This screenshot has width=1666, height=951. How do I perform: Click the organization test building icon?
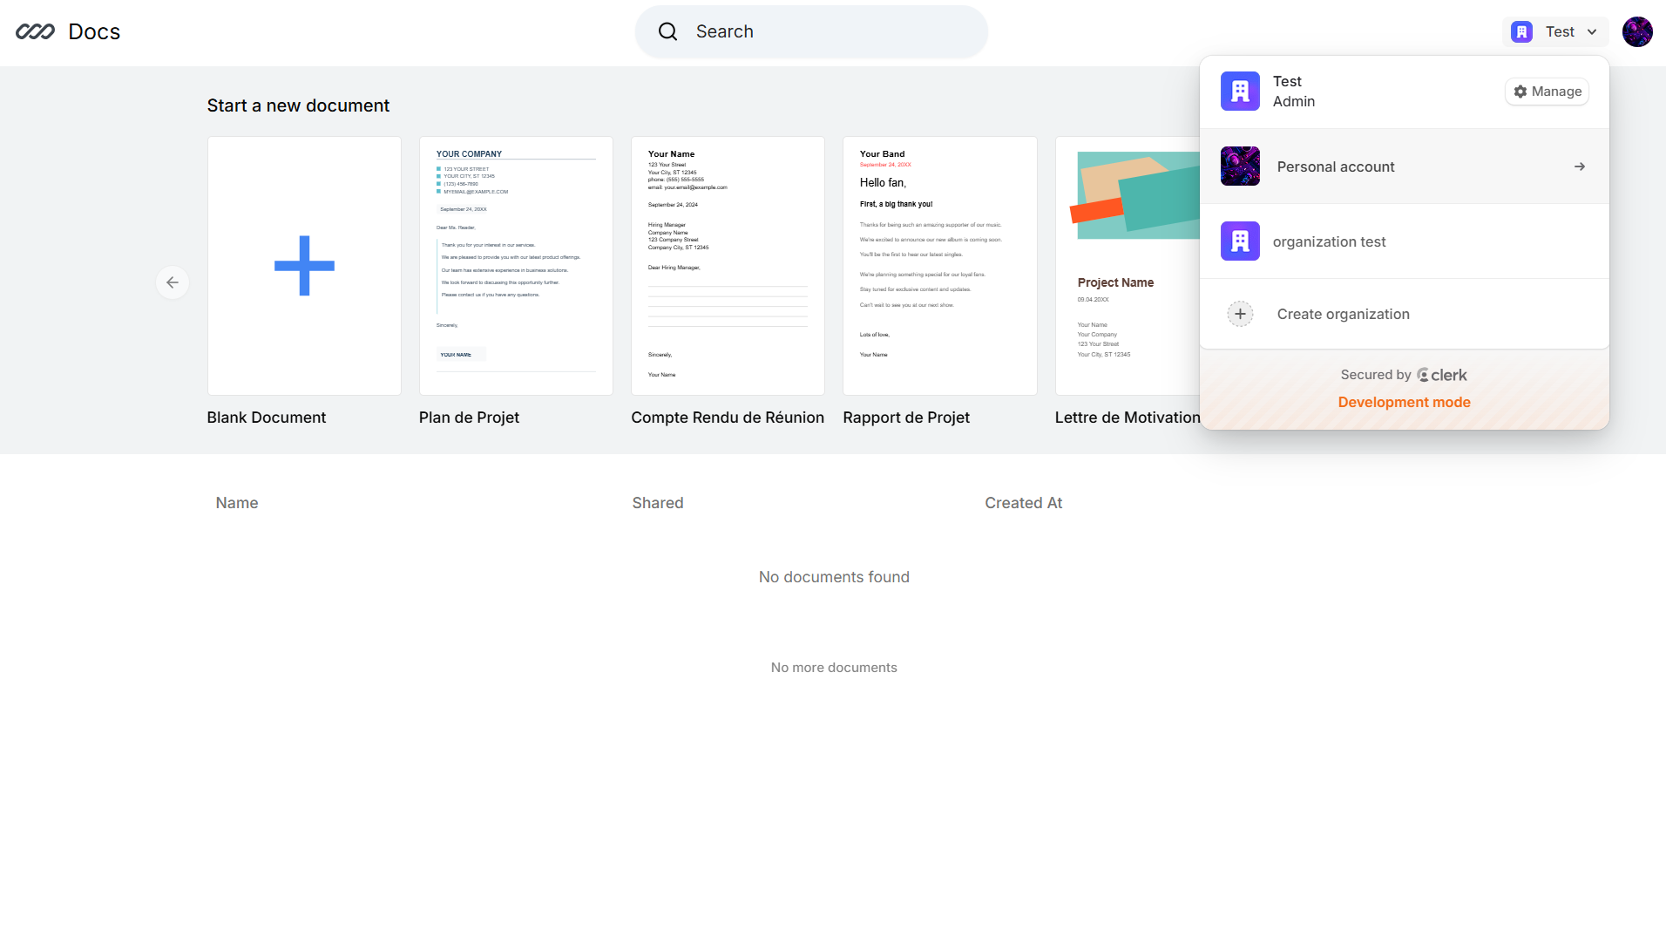point(1240,241)
